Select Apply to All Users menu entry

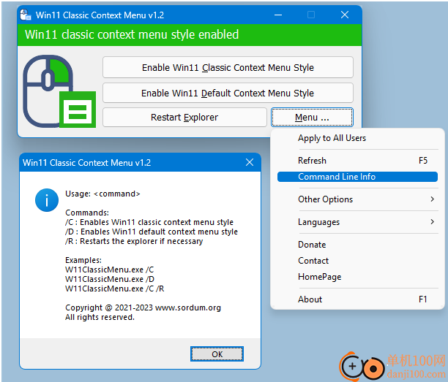point(357,138)
